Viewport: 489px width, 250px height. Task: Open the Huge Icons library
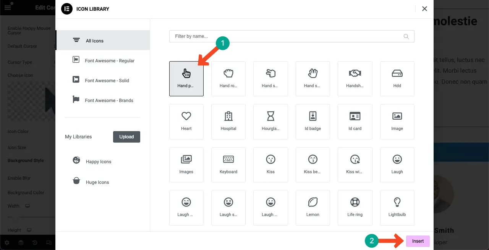97,182
